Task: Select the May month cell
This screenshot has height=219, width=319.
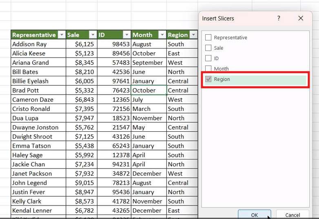Action: [x=149, y=127]
